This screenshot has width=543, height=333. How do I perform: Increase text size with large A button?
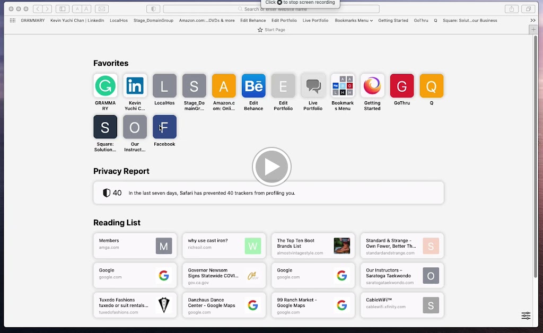pos(86,8)
